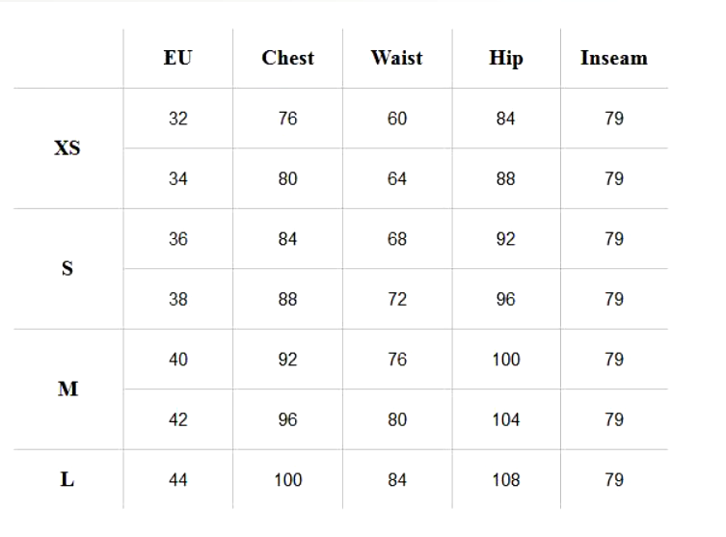Click waist value 72 cell

click(397, 299)
